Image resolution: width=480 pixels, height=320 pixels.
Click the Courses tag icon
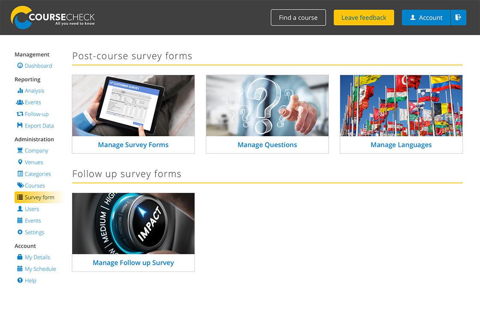[20, 185]
